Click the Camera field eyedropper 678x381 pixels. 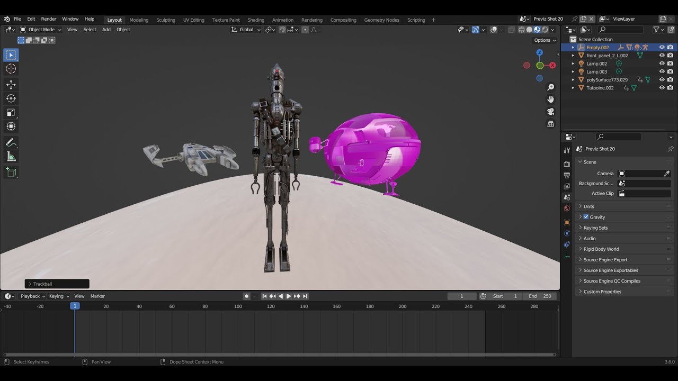(666, 174)
